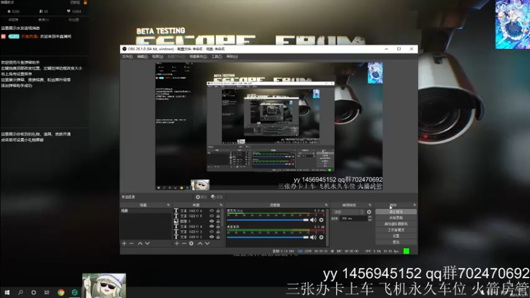530x298 pixels.
Task: Mute the 桌面音频 speaker icon
Action: coord(313,237)
